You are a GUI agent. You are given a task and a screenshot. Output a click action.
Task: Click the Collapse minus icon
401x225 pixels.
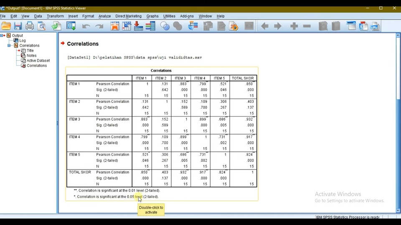pyautogui.click(x=307, y=26)
